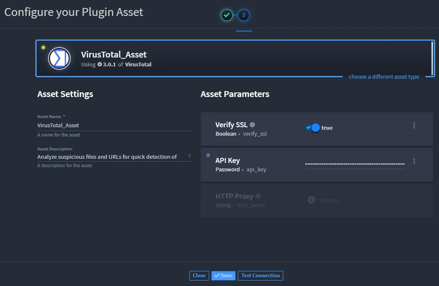Click the Configure your Plugin Asset title
Viewport: 439px width, 286px height.
pyautogui.click(x=74, y=12)
